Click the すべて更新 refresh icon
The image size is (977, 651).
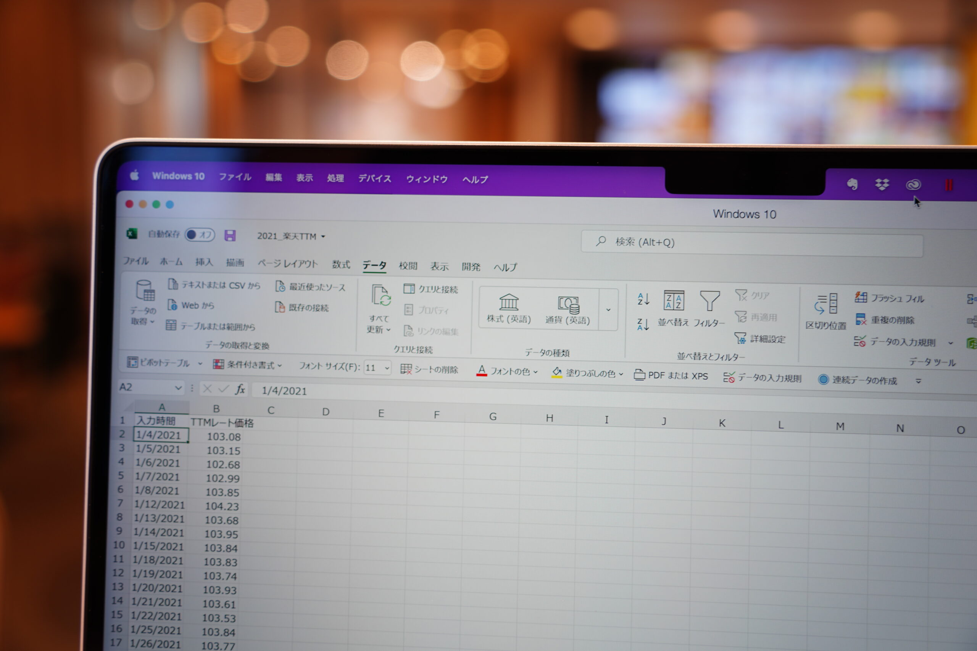[381, 296]
